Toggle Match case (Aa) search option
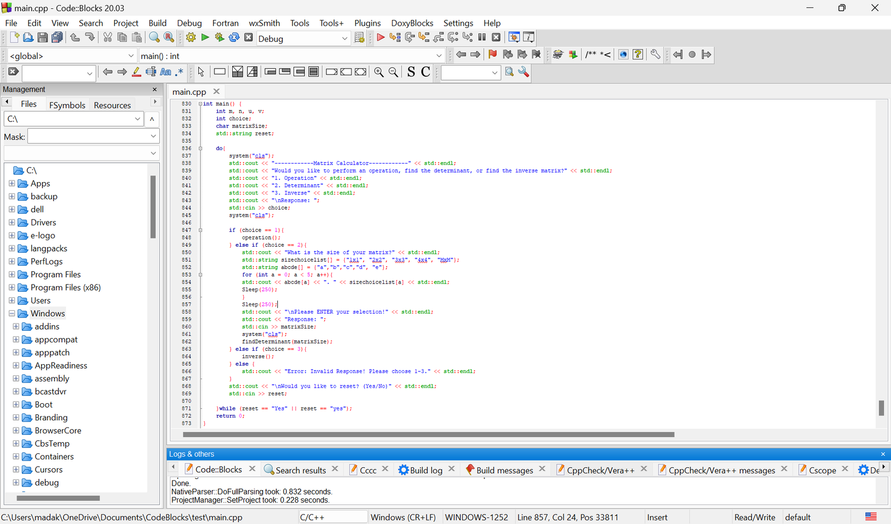The height and width of the screenshot is (524, 891). (x=165, y=72)
